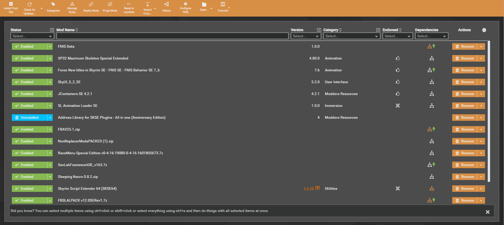Open the History toolbar icon
504x225 pixels.
click(167, 4)
